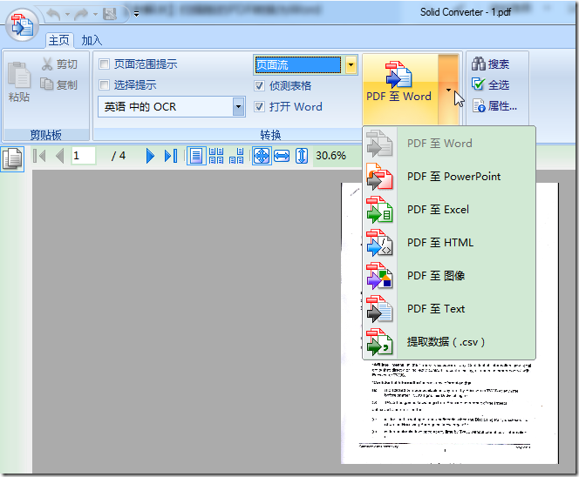Switch to the 加入 ribbon tab
579x477 pixels.
click(92, 40)
